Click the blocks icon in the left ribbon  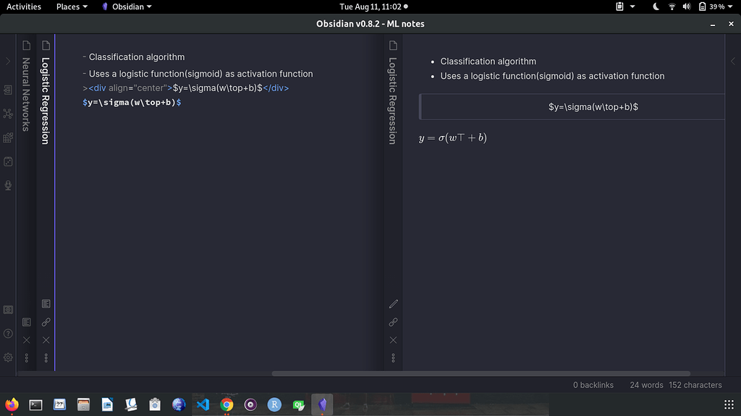tap(8, 137)
